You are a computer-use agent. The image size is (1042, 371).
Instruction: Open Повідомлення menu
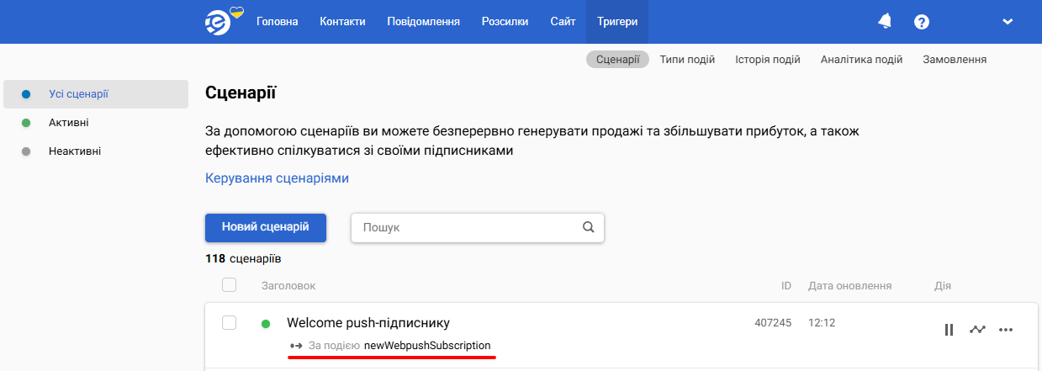point(423,22)
